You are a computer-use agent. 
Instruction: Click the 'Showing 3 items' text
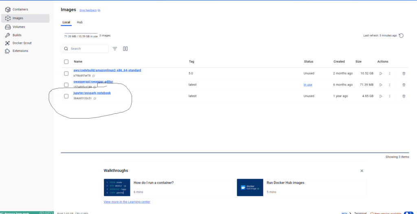click(x=397, y=157)
